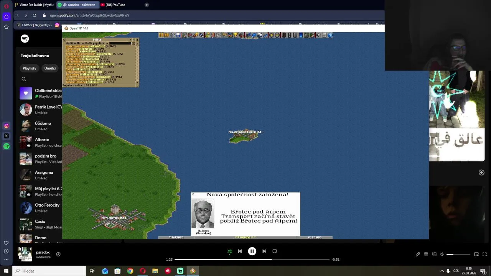Open the subsidies icon in OpenTTD toolbar
Viewport: 491px width, 276px height.
pos(196,35)
